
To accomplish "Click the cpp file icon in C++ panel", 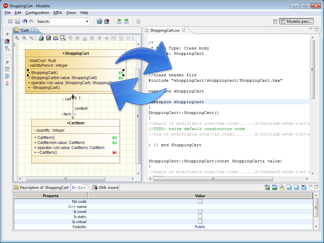I will click(289, 187).
